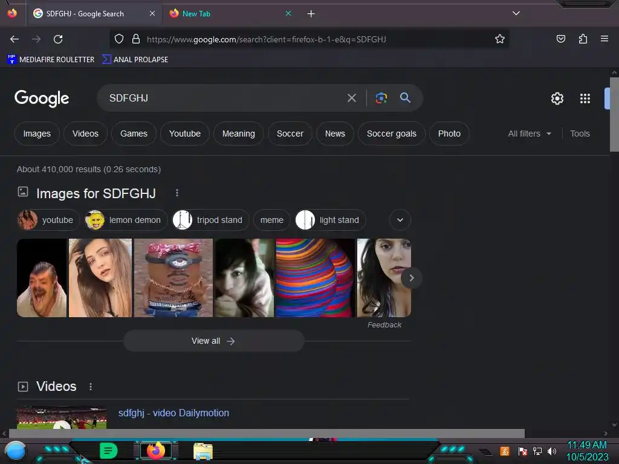Open sdfghj video Dailymotion link

(x=173, y=413)
